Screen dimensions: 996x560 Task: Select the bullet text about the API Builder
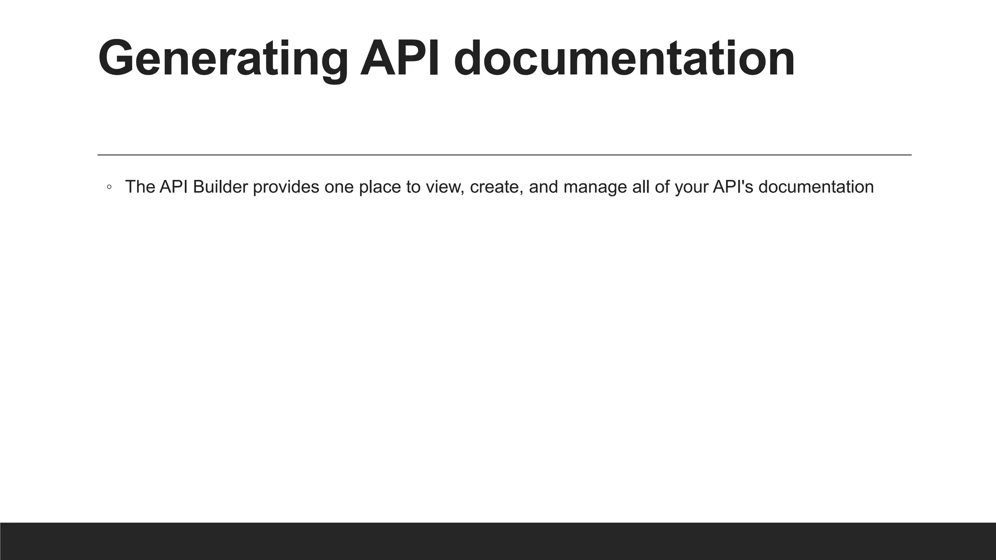(x=499, y=187)
